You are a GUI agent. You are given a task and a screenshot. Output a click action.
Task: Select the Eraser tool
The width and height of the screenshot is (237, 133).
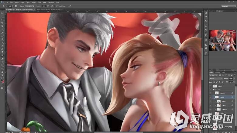(x=2, y=46)
